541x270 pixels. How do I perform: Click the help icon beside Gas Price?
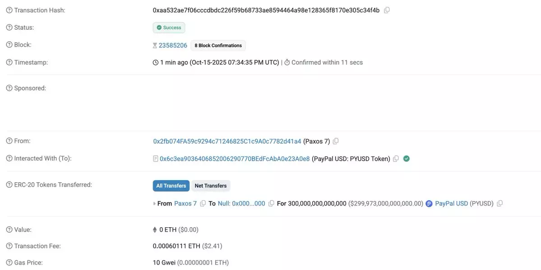click(9, 262)
